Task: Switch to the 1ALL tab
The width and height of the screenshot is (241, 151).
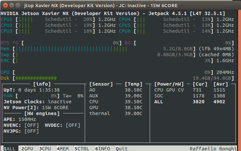Action: tap(10, 149)
